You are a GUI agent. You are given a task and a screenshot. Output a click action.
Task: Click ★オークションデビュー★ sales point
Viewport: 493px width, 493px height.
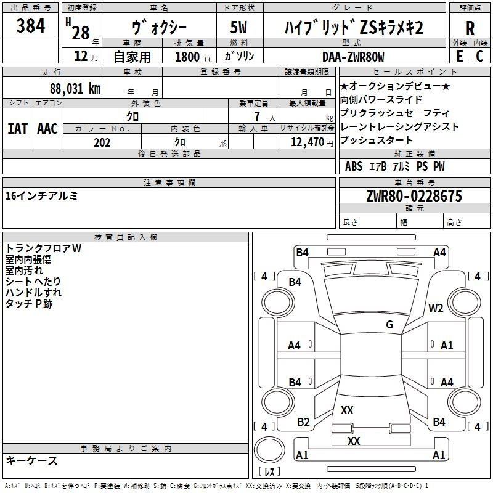395,86
